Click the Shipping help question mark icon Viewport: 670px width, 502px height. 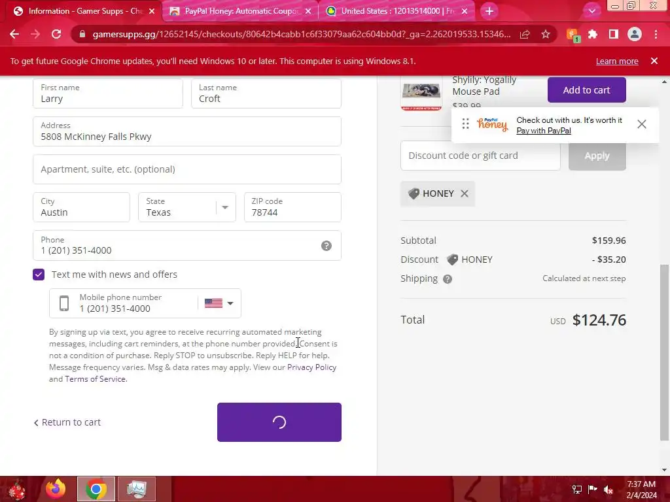448,279
